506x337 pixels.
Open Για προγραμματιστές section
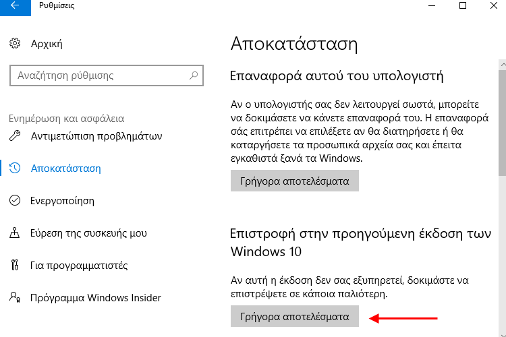79,265
